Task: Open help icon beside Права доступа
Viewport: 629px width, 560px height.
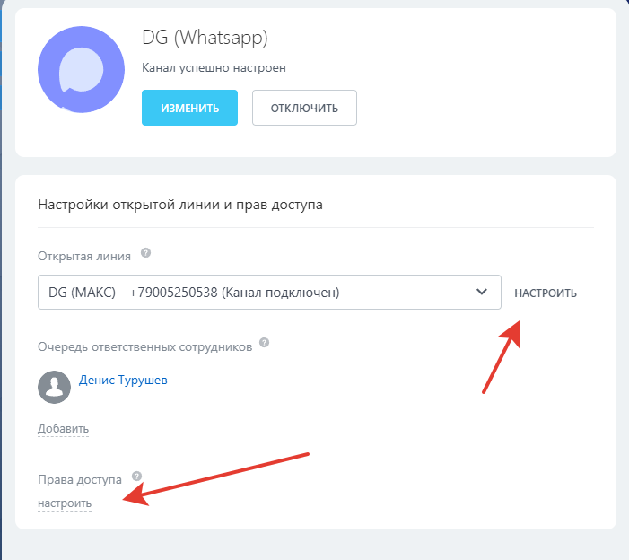Action: 136,476
